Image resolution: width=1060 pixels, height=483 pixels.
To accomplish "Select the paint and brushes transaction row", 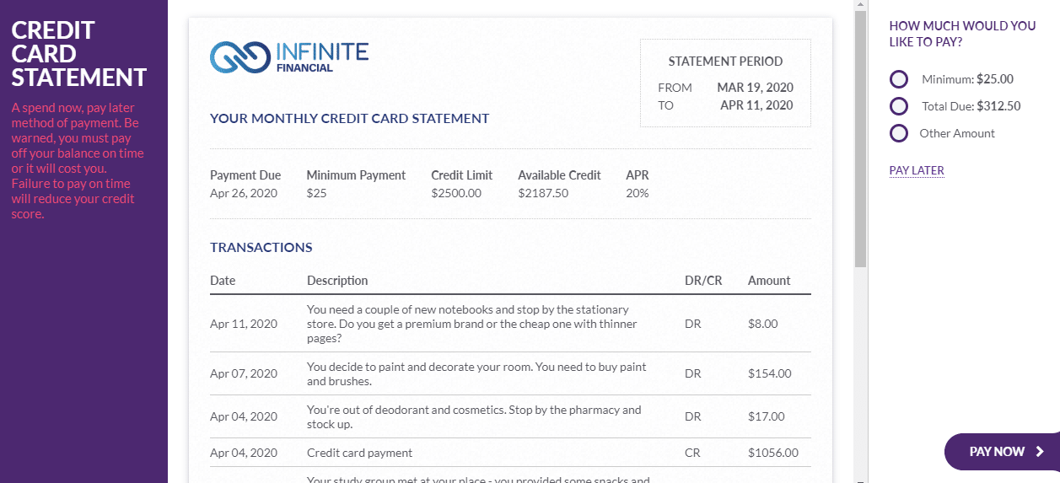I will (510, 373).
